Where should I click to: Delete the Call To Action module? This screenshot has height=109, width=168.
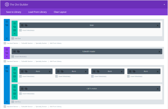click(x=158, y=89)
